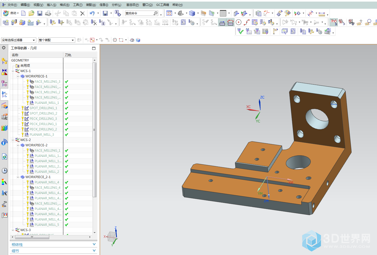Select the PECK_DRILLING_3 operation
This screenshot has width=377, height=255.
[43, 119]
